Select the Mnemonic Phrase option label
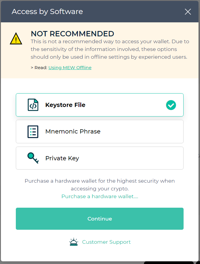 tap(73, 131)
